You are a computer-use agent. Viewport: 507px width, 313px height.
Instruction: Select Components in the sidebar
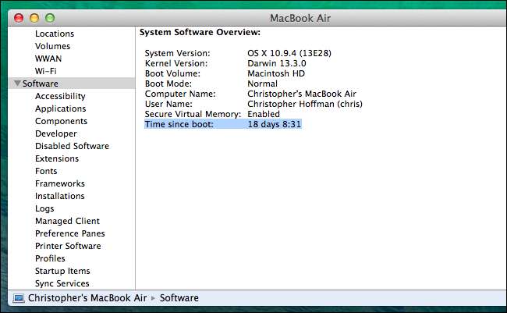point(61,121)
